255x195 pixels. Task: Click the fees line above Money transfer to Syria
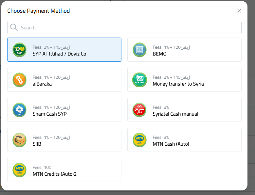tap(171, 77)
